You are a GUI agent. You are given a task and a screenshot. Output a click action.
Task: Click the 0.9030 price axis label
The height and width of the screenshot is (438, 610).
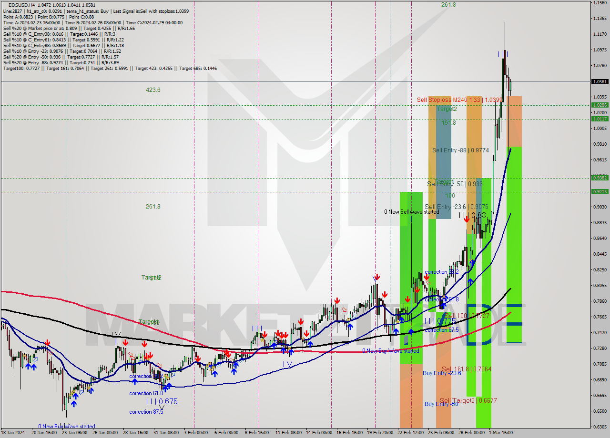tap(600, 207)
